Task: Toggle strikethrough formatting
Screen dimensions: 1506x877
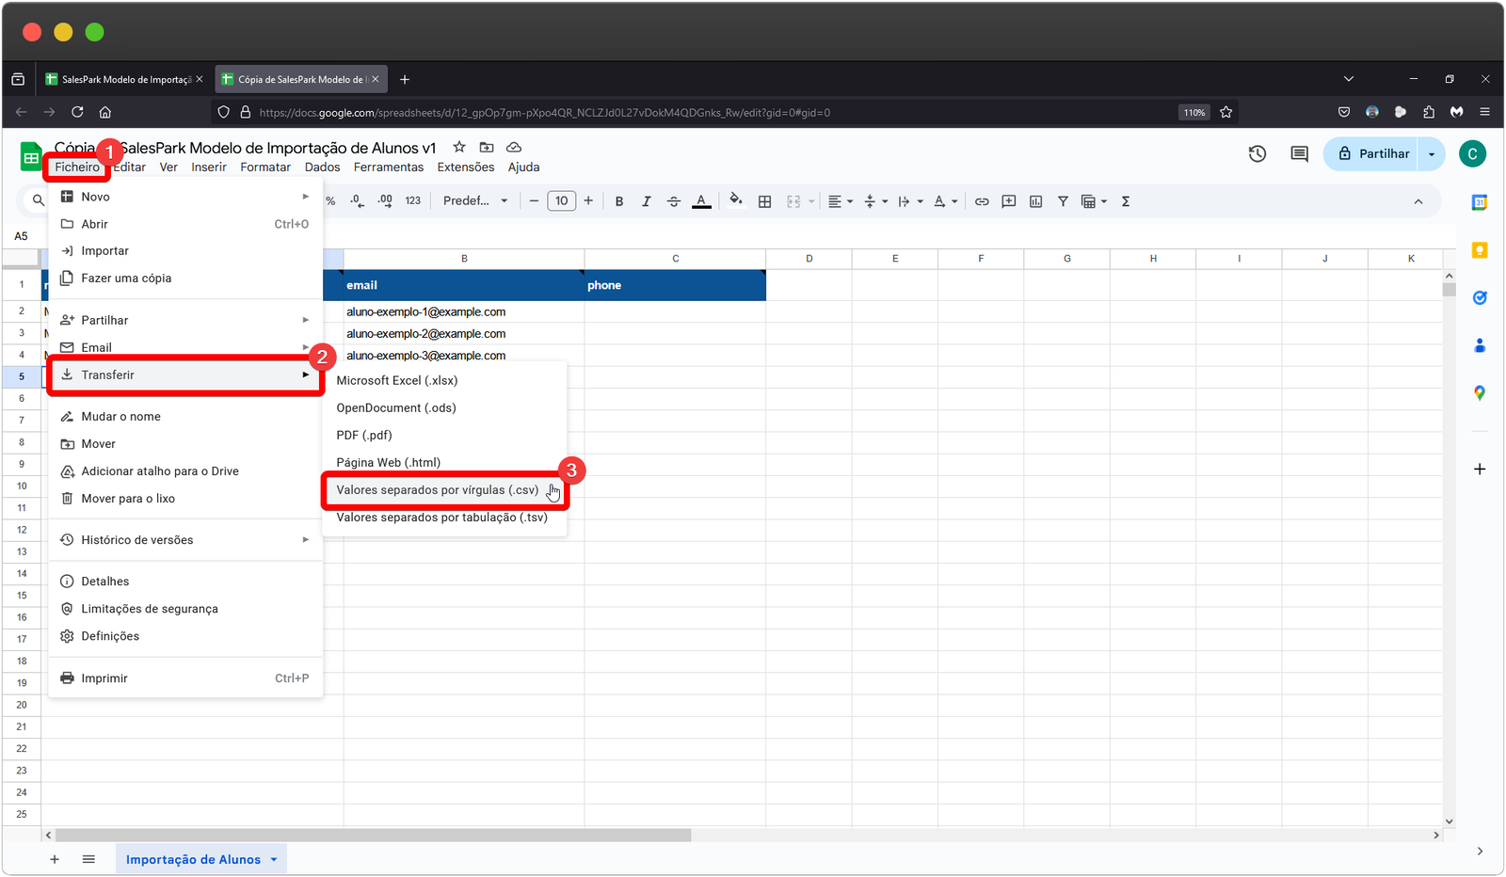Action: [x=673, y=201]
